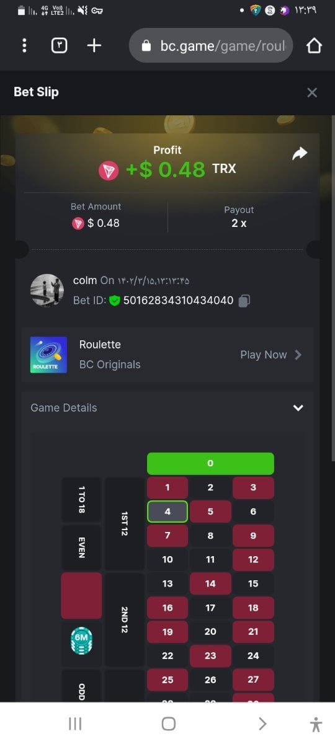Image resolution: width=335 pixels, height=744 pixels.
Task: Close the Bet Slip panel
Action: pyautogui.click(x=312, y=92)
